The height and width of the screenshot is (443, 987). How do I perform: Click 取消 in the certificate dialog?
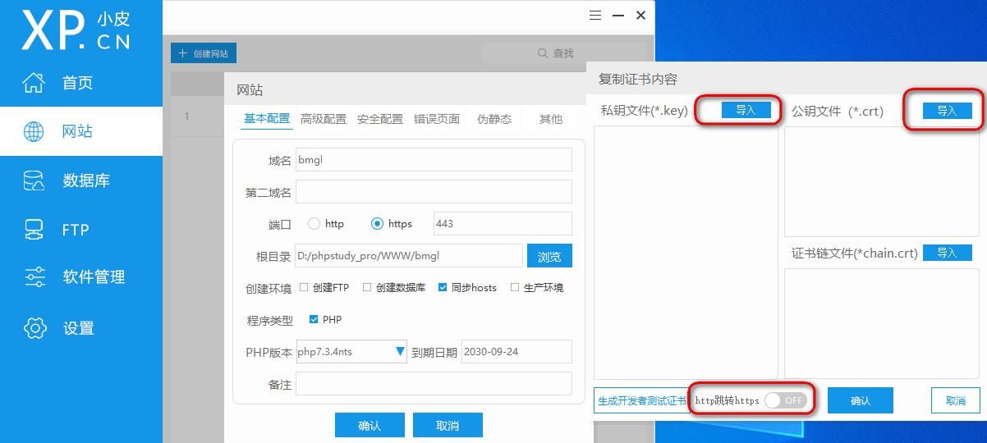point(956,400)
